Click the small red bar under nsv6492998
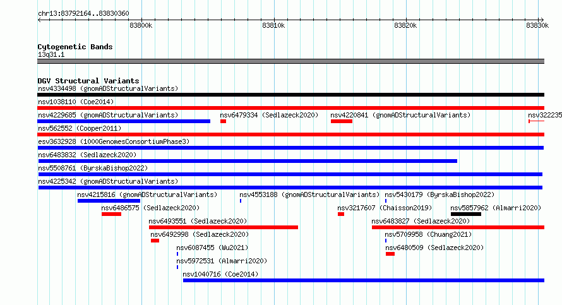Viewport: 562px width, 305px height. tap(155, 241)
